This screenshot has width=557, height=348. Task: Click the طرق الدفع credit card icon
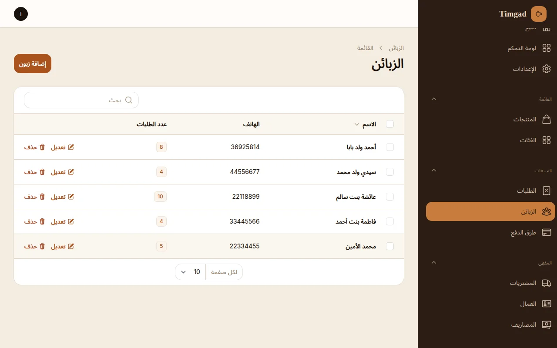coord(547,232)
